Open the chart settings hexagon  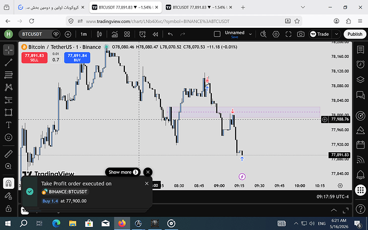[x=276, y=34]
